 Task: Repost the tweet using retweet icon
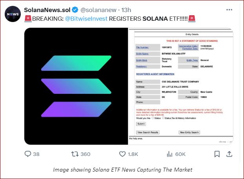75,154
